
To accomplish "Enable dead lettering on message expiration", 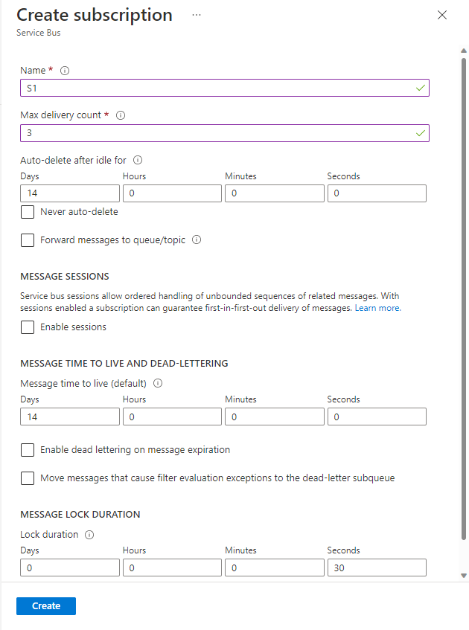I will (28, 450).
